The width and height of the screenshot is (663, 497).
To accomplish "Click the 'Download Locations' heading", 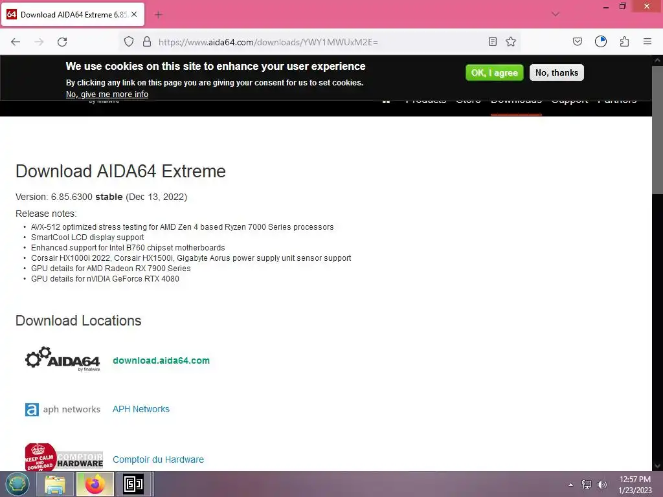I will (78, 321).
